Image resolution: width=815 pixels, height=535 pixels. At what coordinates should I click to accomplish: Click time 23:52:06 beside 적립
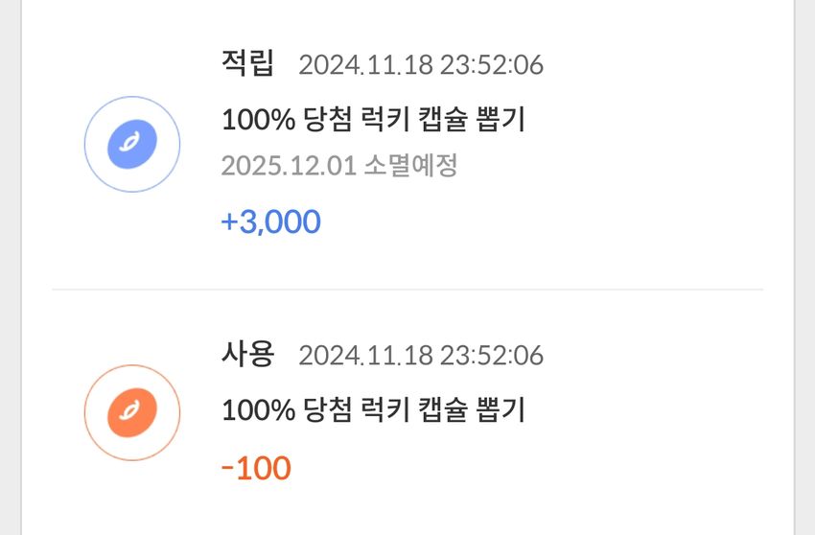click(492, 65)
